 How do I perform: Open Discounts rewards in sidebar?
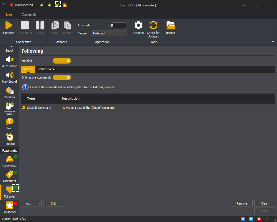pyautogui.click(x=9, y=177)
